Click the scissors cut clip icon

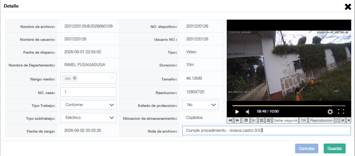254,120
